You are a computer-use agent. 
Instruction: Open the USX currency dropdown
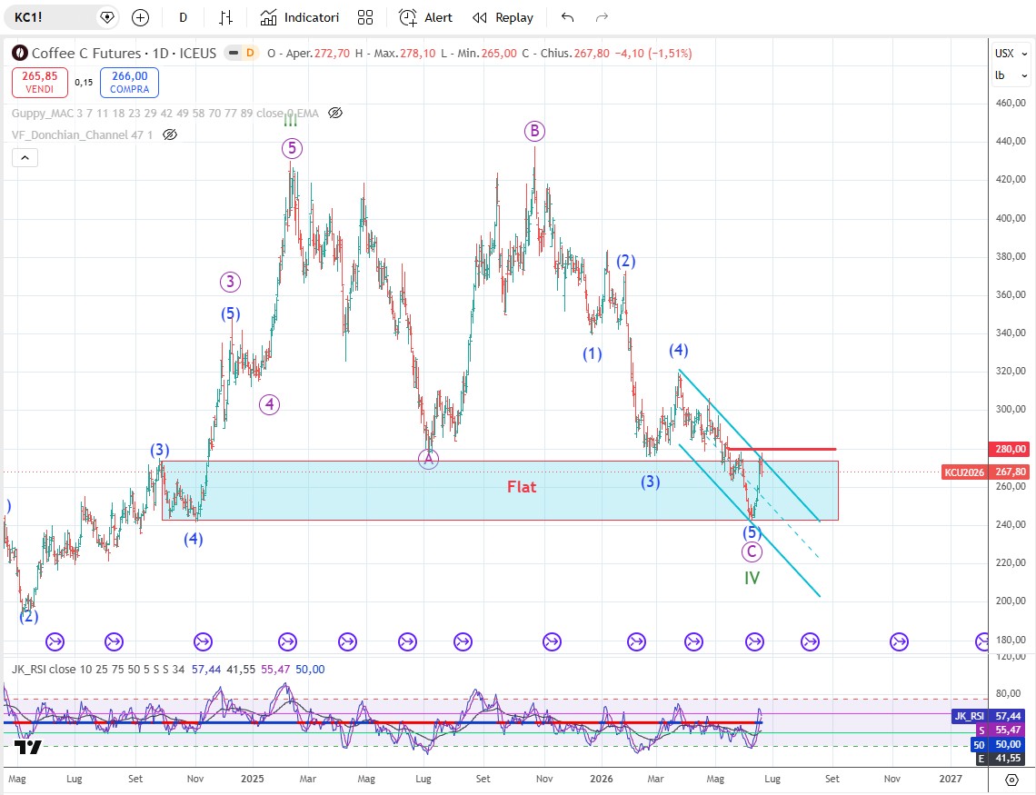(1011, 54)
